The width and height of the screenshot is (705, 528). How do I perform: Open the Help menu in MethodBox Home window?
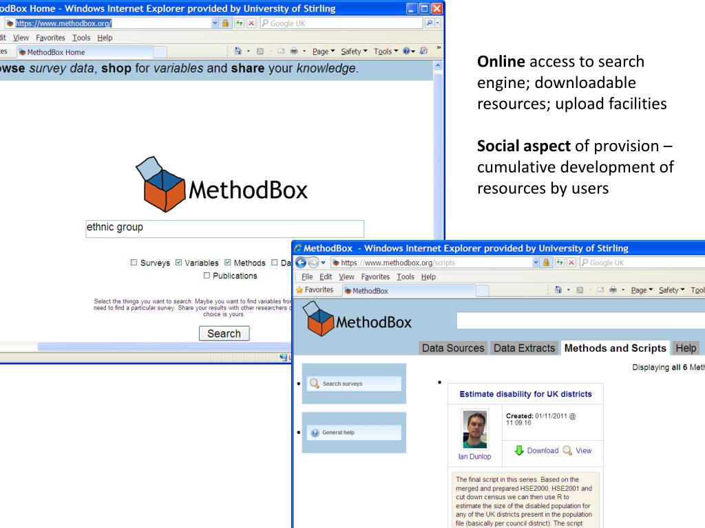pyautogui.click(x=105, y=38)
